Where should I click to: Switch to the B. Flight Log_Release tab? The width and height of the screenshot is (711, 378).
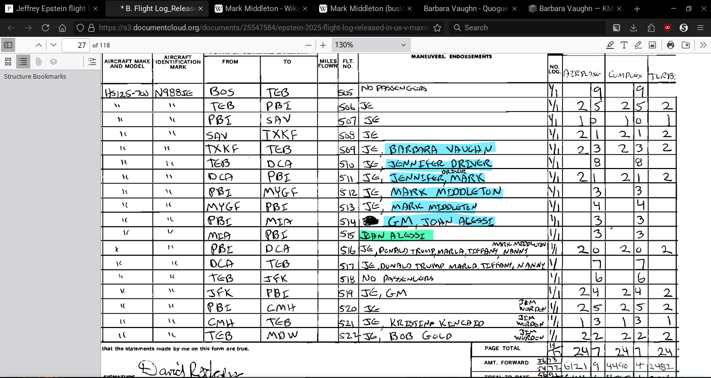click(x=157, y=9)
